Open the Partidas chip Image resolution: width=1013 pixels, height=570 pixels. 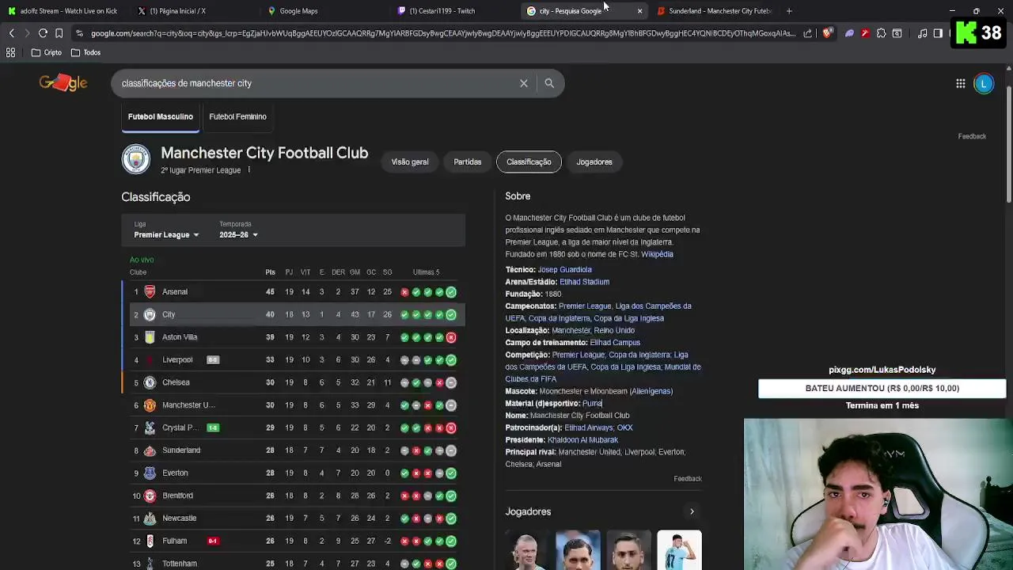[467, 161]
